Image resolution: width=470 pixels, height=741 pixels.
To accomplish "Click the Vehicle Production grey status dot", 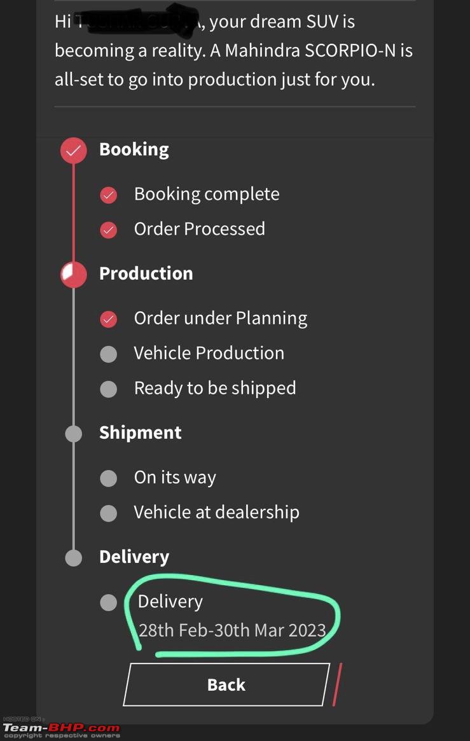I will [109, 354].
